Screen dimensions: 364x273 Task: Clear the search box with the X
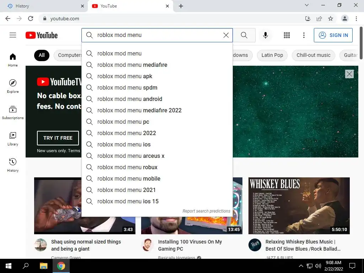point(226,35)
